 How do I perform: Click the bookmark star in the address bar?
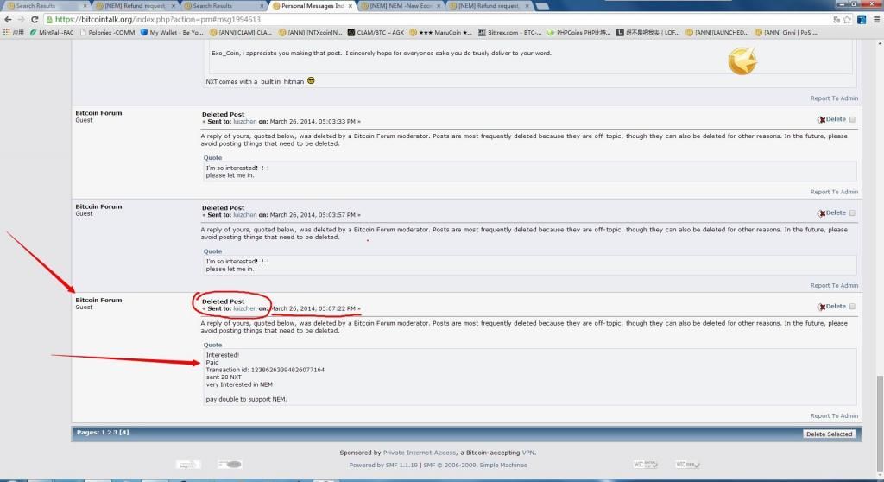(x=847, y=19)
